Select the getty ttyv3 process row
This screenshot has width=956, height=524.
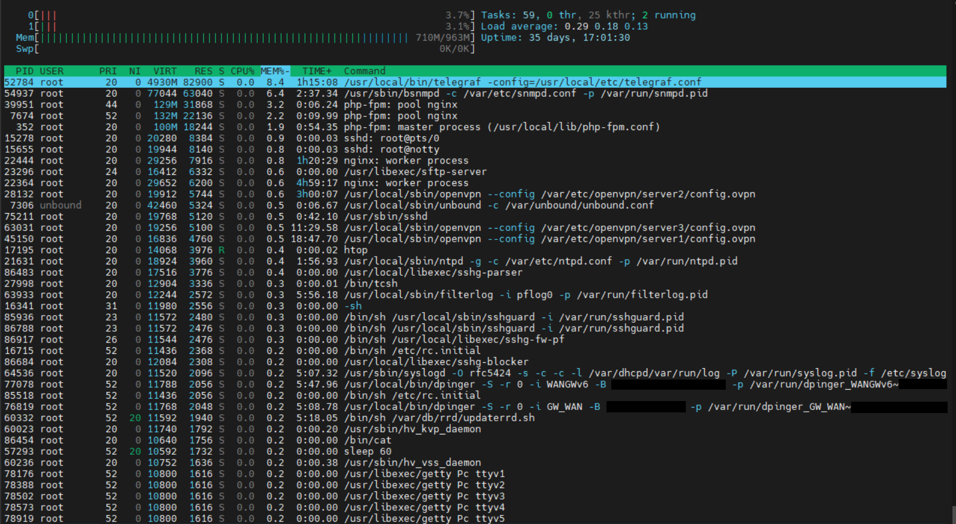[475, 496]
